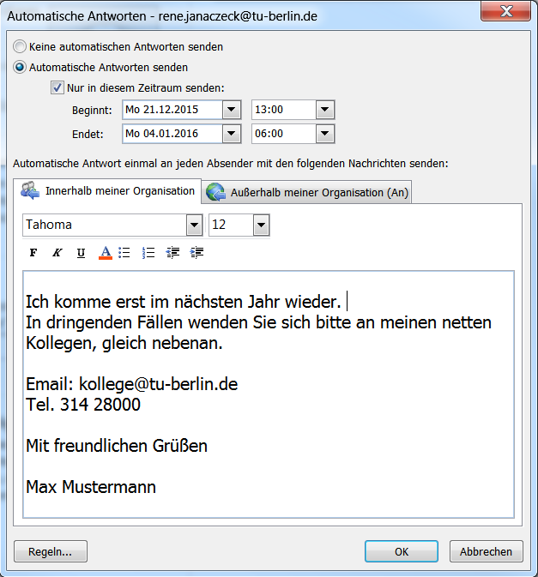Toggle underline formatting button
The height and width of the screenshot is (577, 538).
81,253
